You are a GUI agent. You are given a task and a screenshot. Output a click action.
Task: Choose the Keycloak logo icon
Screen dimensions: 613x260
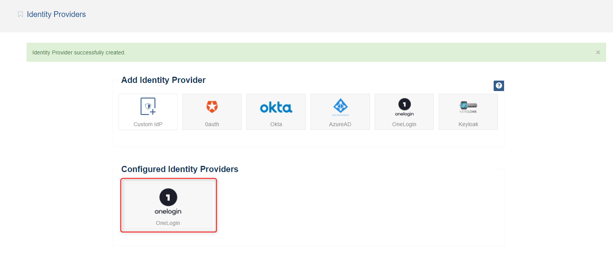coord(468,106)
